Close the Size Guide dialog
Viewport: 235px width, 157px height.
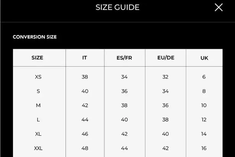point(219,7)
